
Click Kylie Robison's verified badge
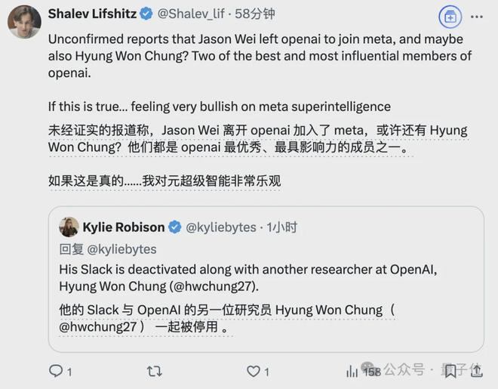tap(174, 227)
